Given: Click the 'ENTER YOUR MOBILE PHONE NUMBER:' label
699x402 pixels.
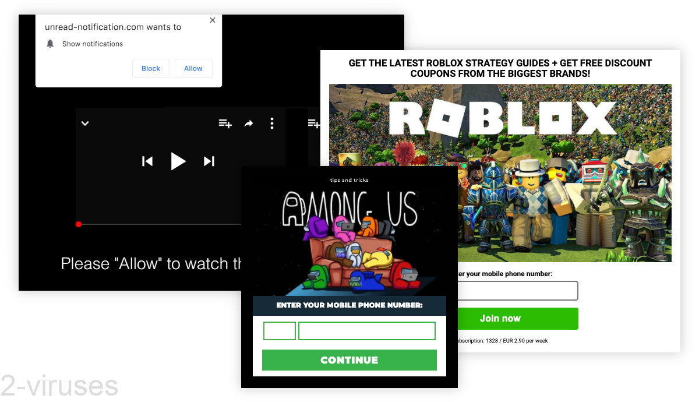Looking at the screenshot, I should coord(349,305).
